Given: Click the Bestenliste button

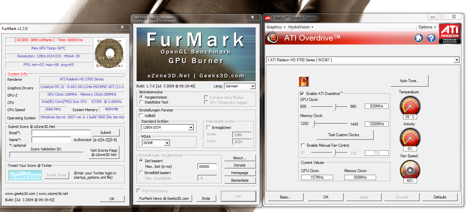Looking at the screenshot, I should (240, 180).
